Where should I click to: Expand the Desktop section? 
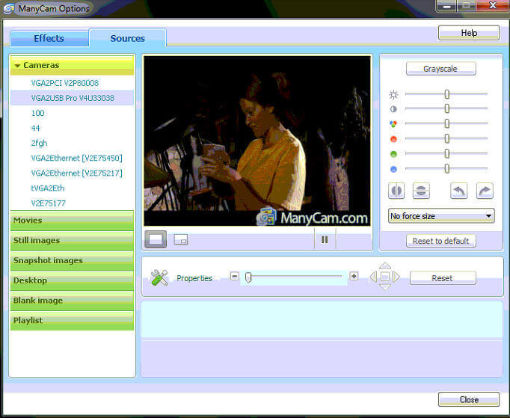point(72,280)
